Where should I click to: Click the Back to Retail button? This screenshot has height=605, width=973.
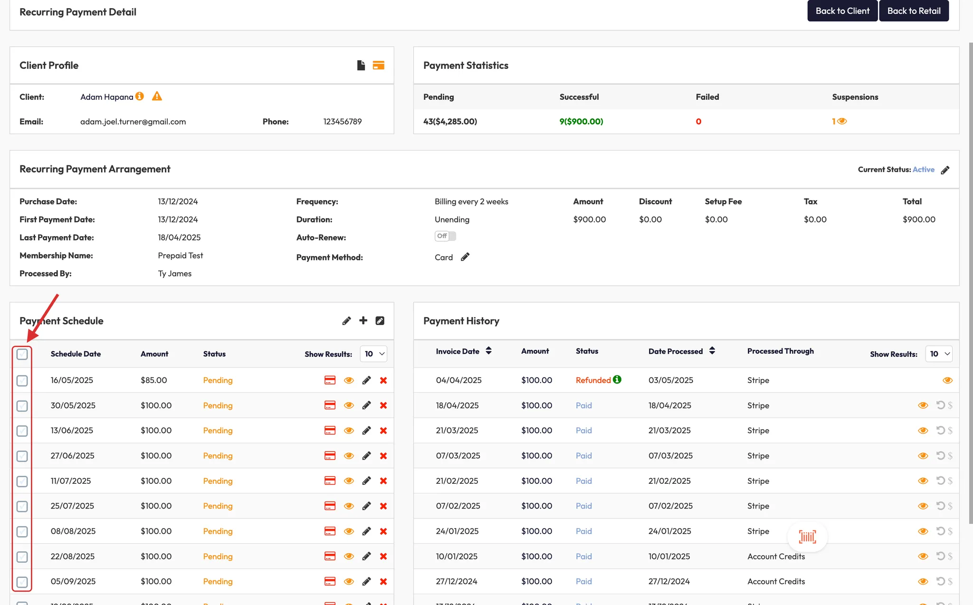pyautogui.click(x=914, y=11)
